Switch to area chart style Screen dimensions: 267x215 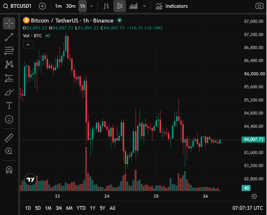(133, 6)
